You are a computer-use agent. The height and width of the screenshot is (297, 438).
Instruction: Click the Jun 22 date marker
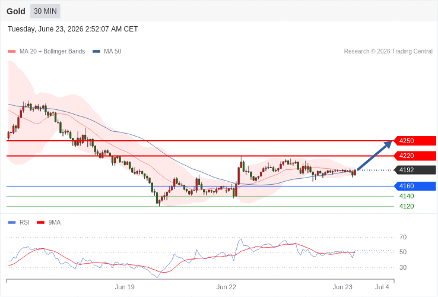[x=226, y=287]
